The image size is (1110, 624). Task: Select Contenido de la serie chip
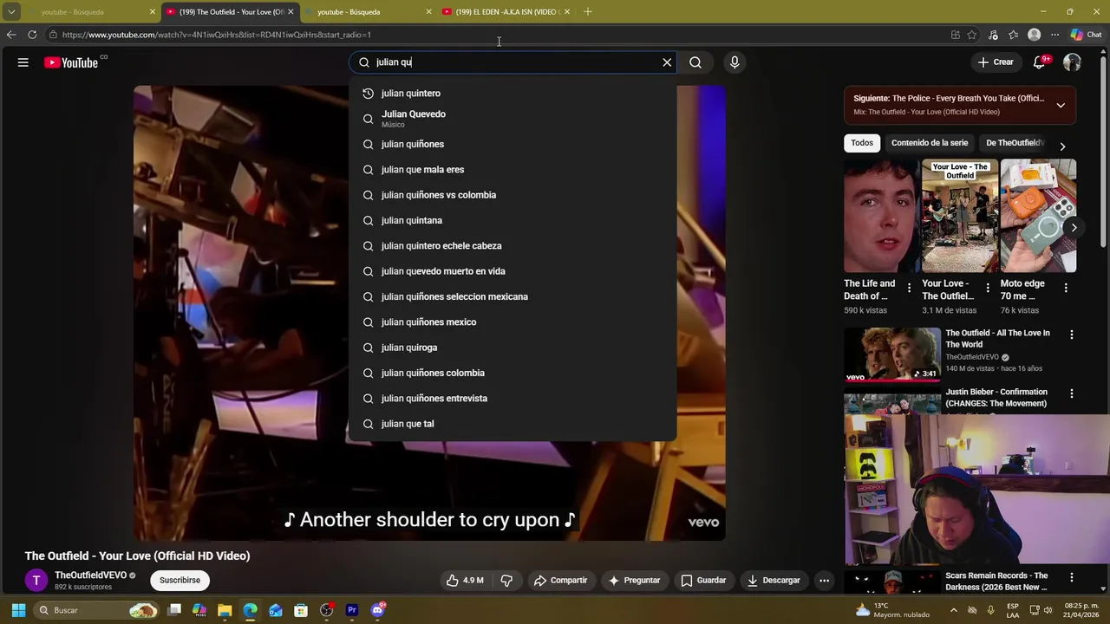pyautogui.click(x=930, y=143)
